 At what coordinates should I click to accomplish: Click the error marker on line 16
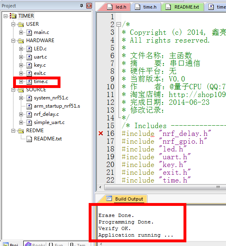pos(101,133)
